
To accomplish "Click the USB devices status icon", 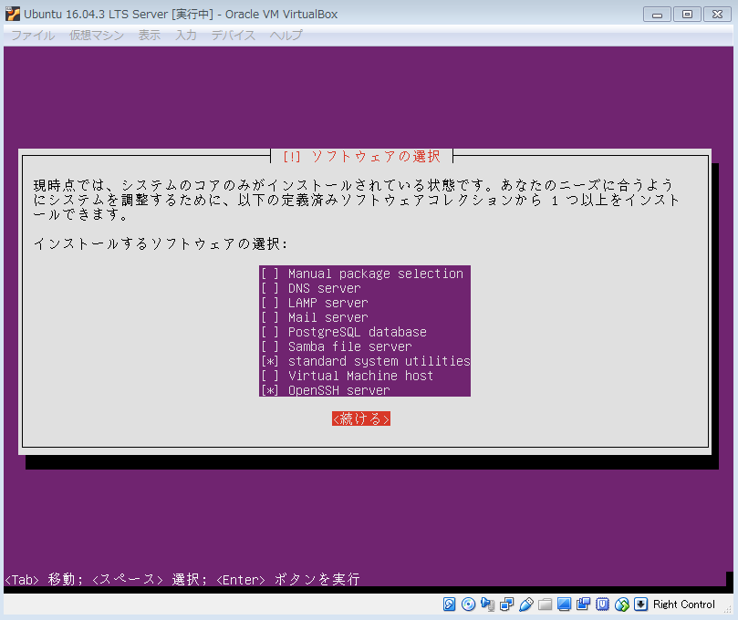I will (526, 604).
